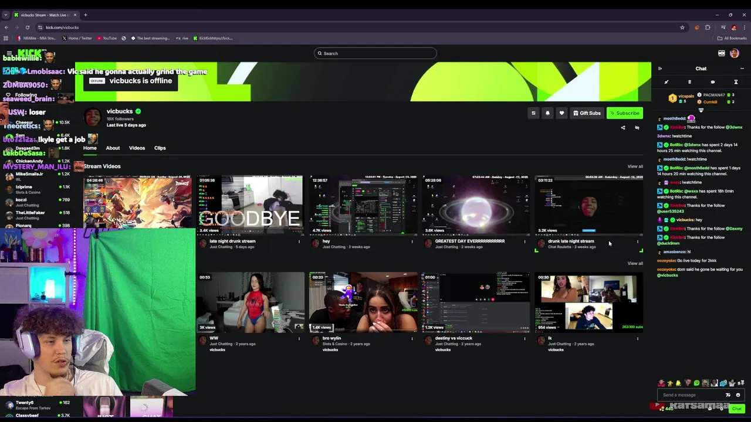The width and height of the screenshot is (751, 422).
Task: Switch to the Home channel tab
Action: coord(90,148)
